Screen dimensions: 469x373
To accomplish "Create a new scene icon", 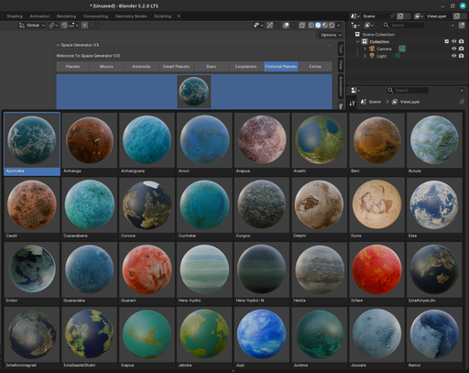I will point(400,16).
